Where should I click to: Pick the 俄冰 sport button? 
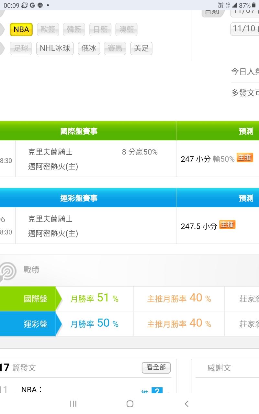[89, 48]
